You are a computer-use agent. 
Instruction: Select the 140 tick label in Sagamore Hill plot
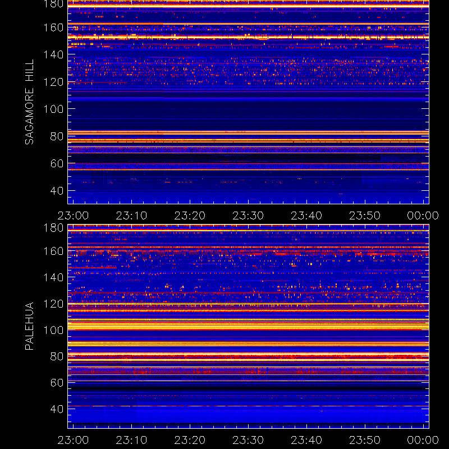[x=53, y=54]
